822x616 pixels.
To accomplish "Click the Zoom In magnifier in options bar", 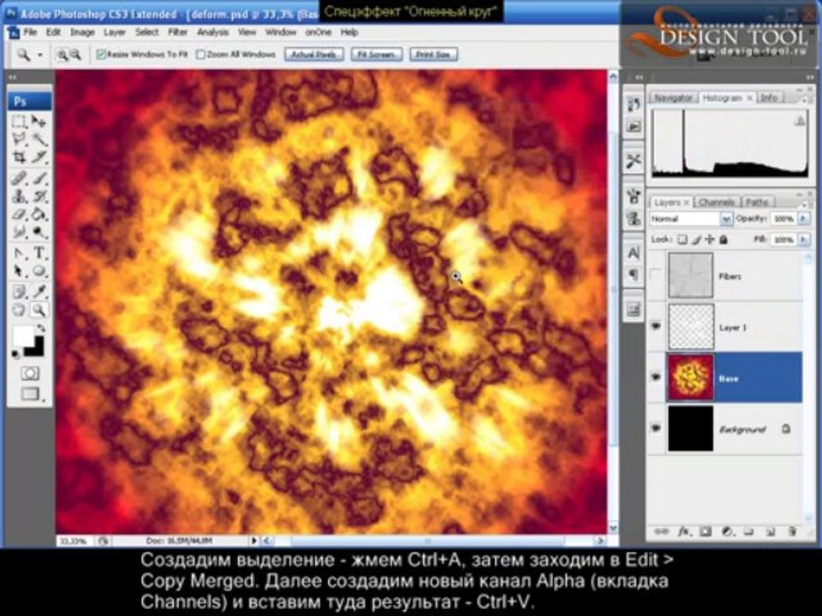I will coord(63,55).
